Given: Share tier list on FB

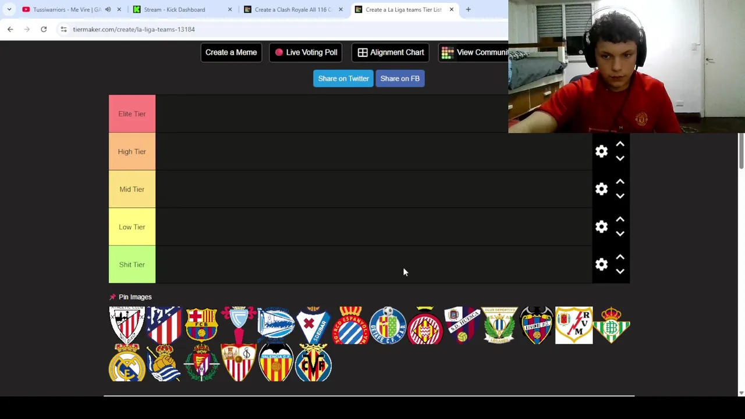Looking at the screenshot, I should pos(400,79).
